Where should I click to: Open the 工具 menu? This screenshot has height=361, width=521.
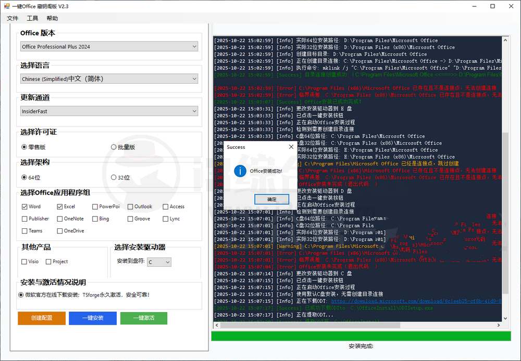click(32, 18)
